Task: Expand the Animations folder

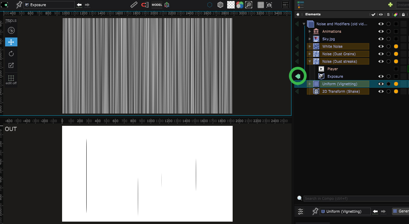Action: tap(310, 31)
